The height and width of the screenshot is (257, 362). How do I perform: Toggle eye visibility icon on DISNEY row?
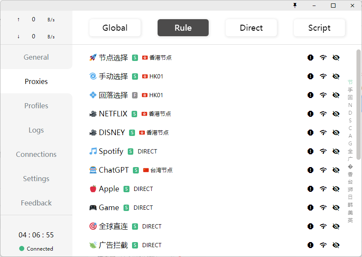pos(336,133)
